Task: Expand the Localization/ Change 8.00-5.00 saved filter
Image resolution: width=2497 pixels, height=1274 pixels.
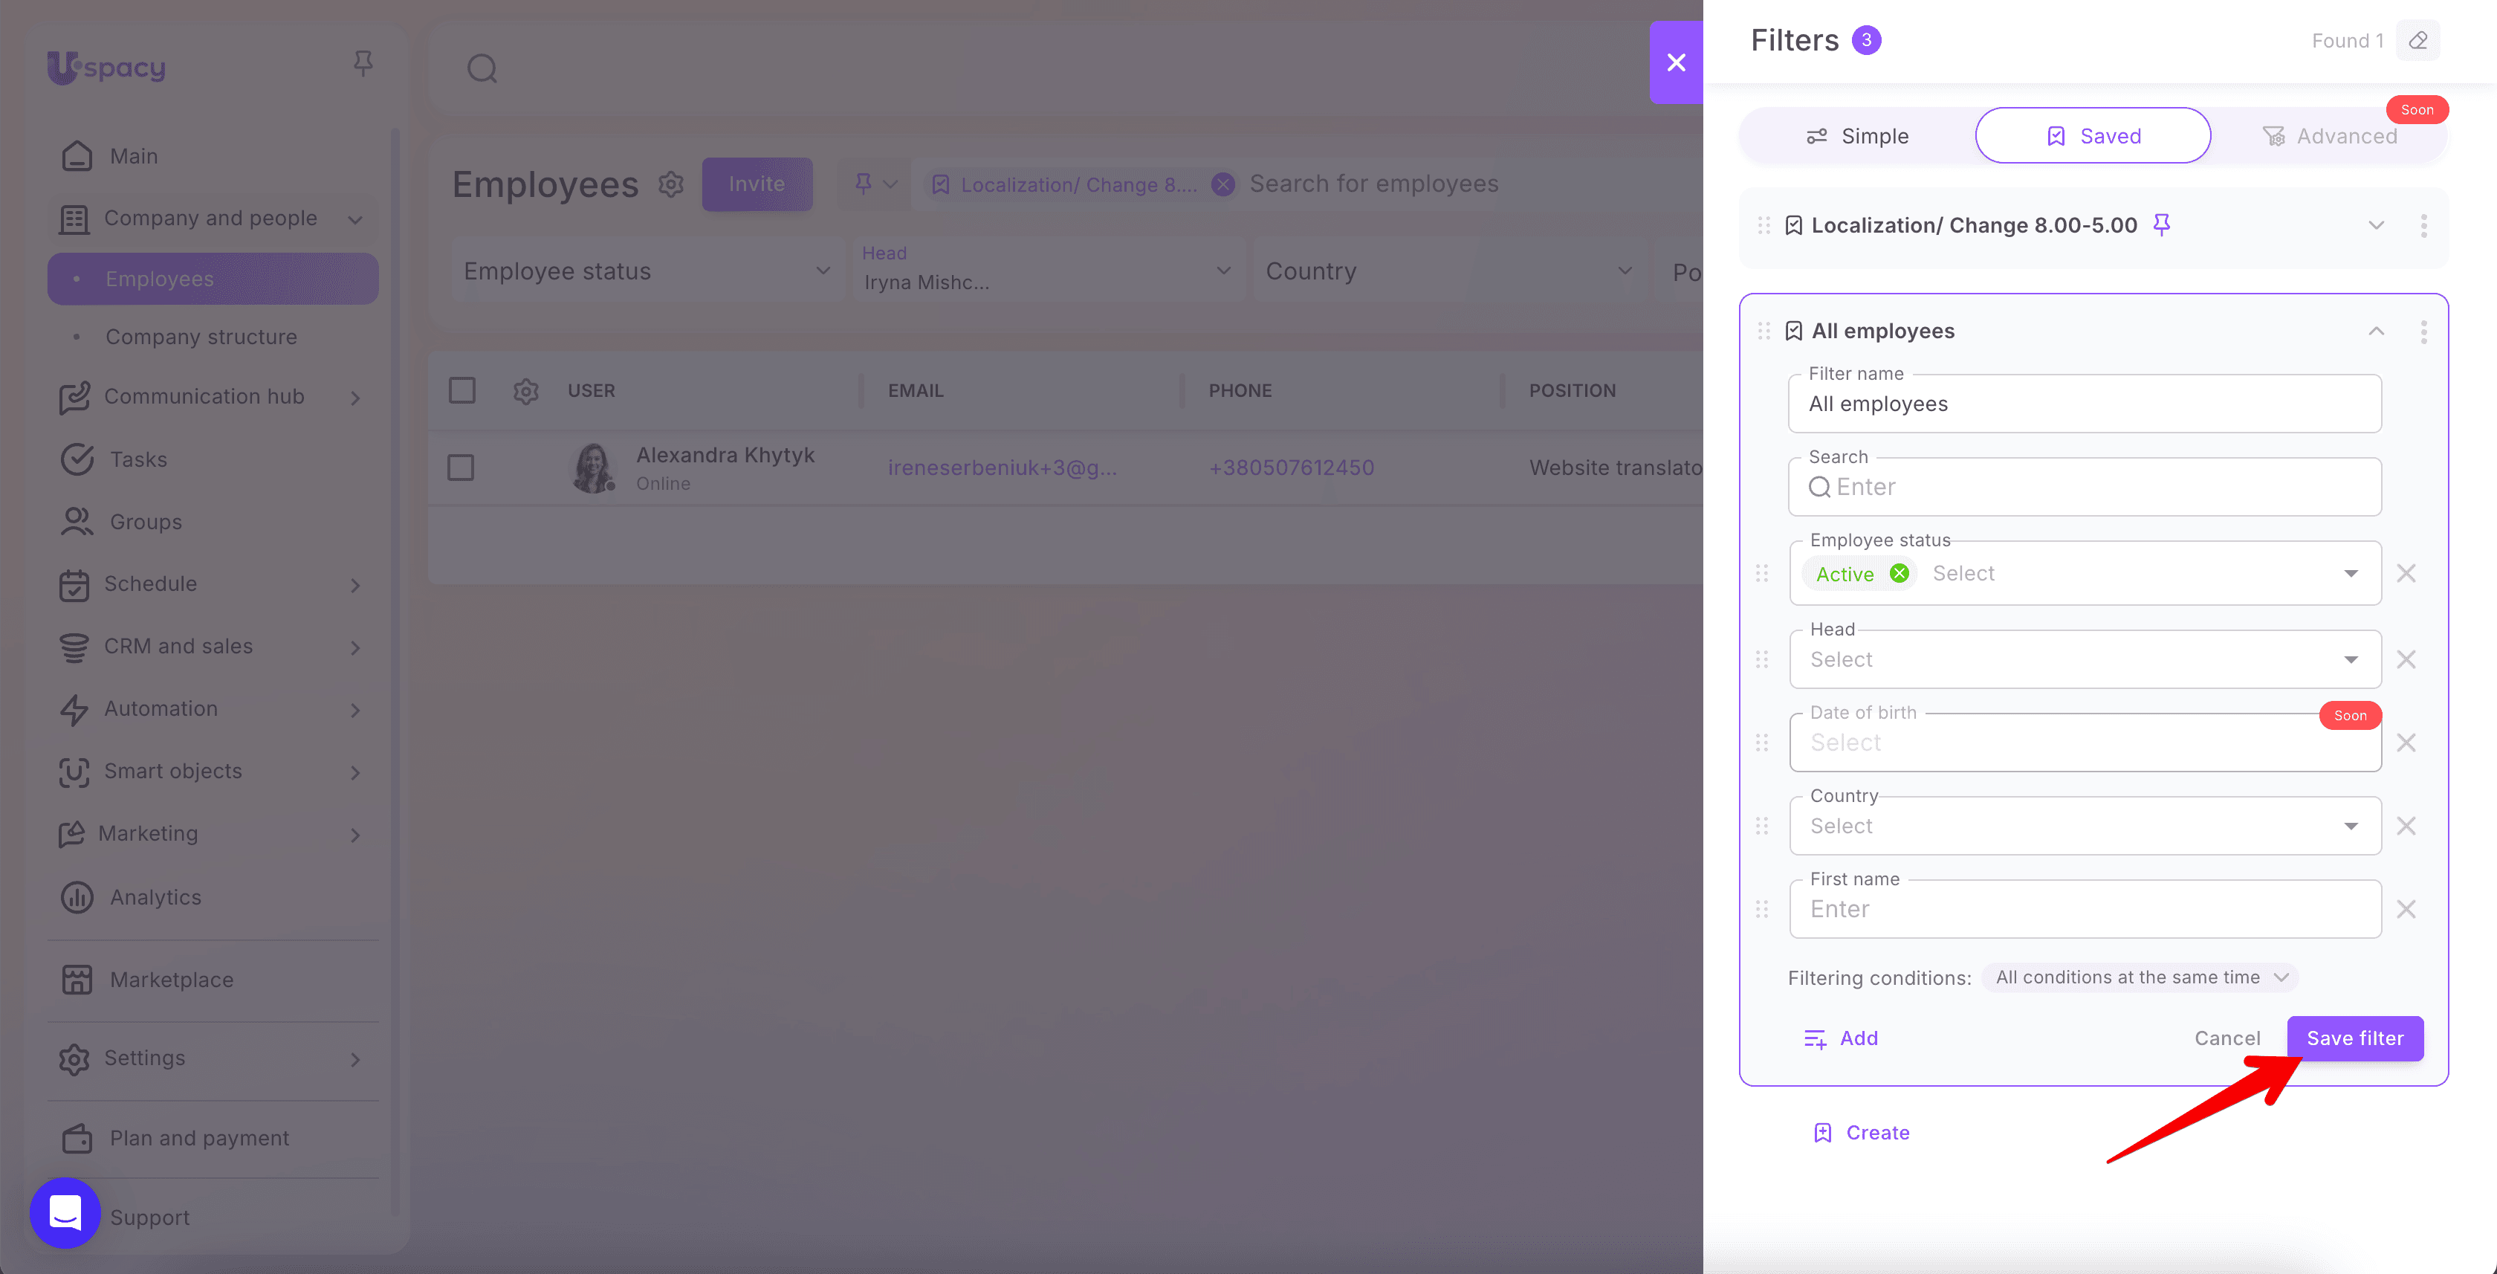Action: pos(2376,225)
